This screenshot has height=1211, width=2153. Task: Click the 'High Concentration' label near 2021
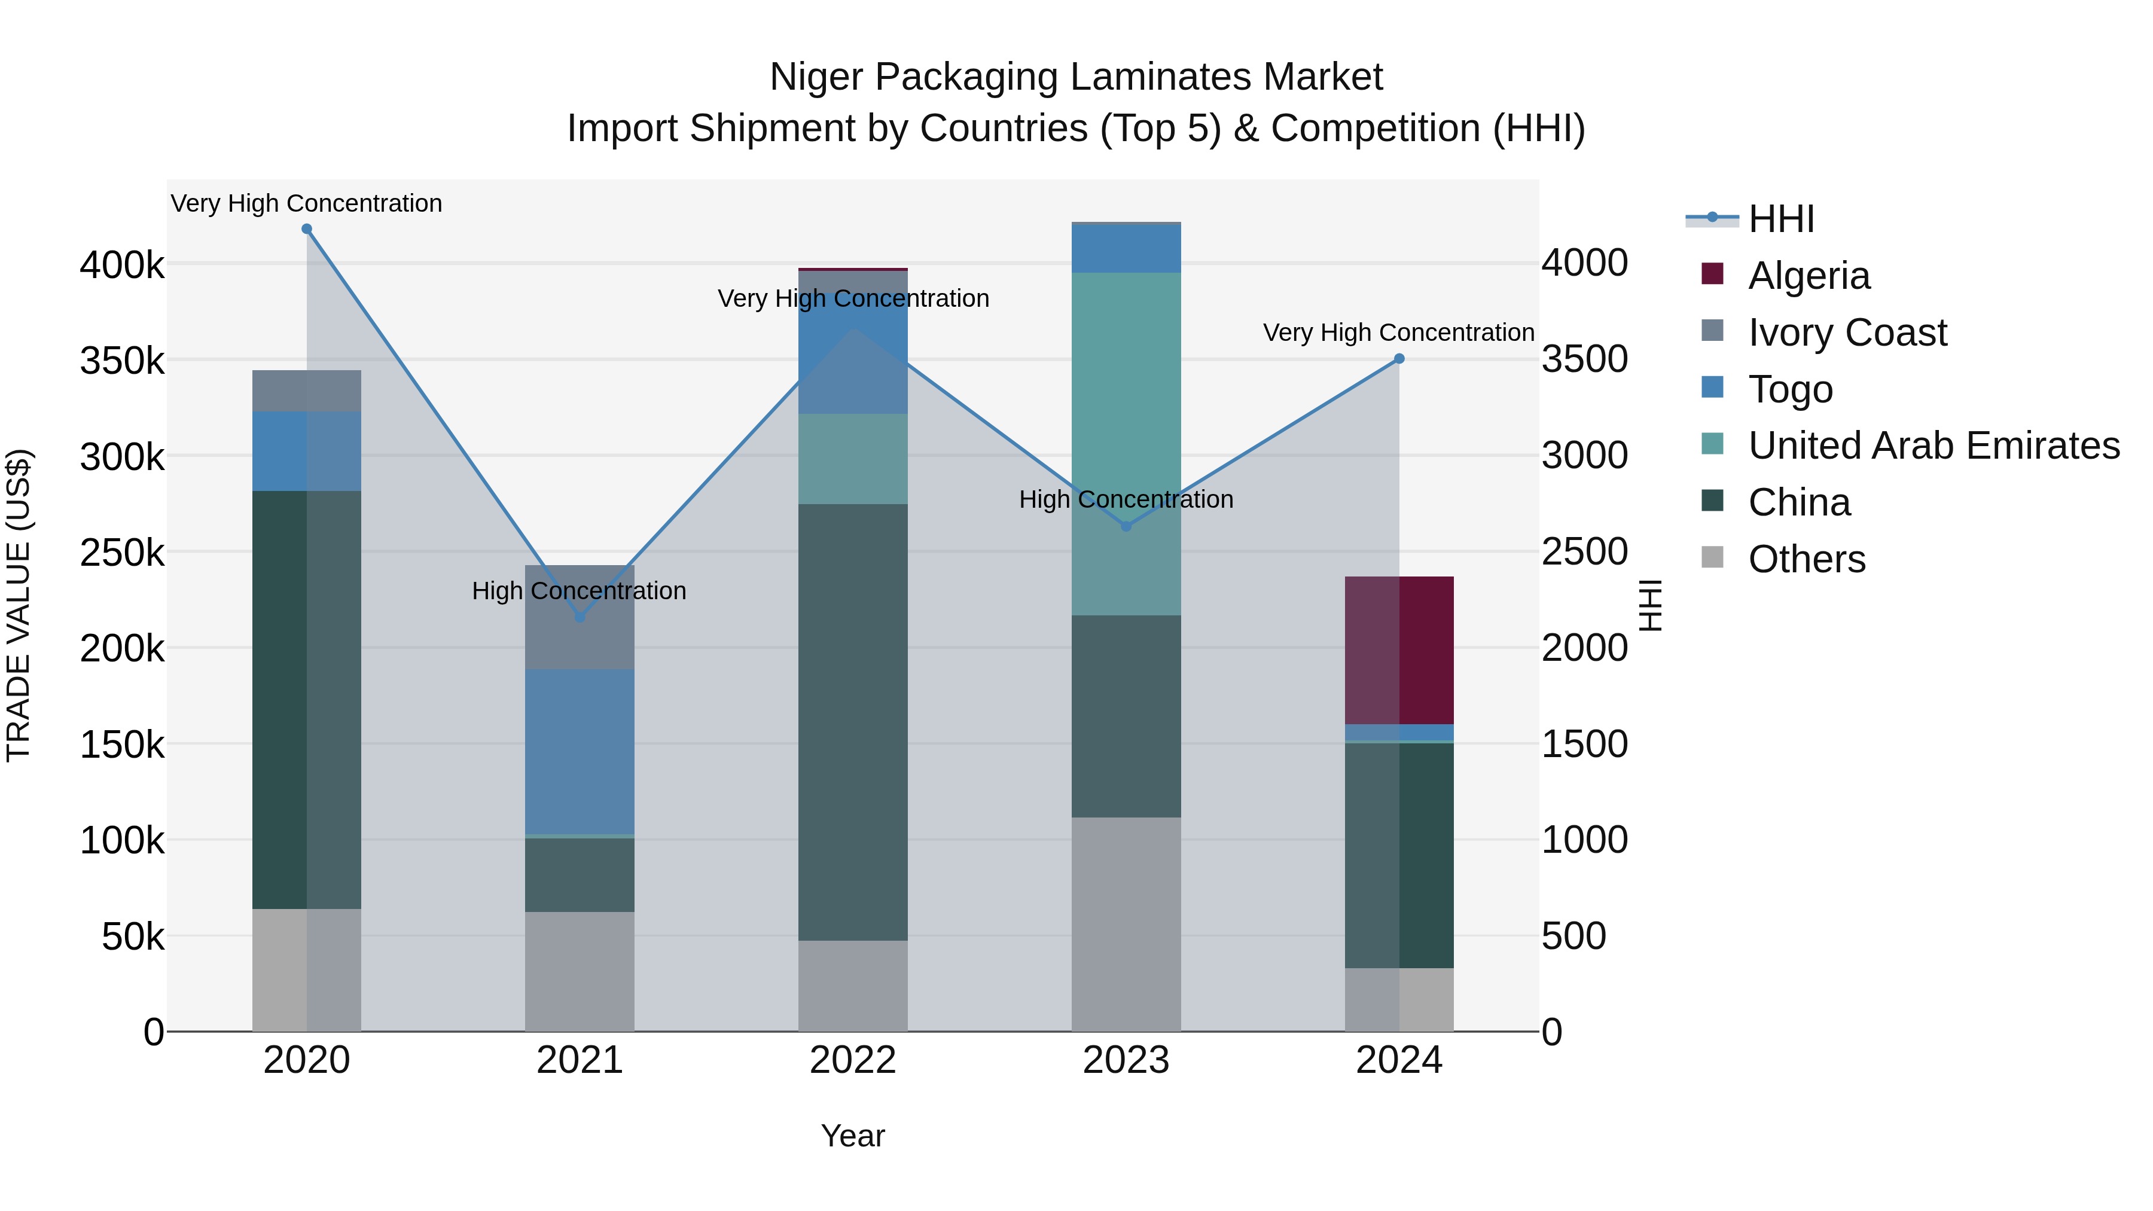tap(579, 591)
